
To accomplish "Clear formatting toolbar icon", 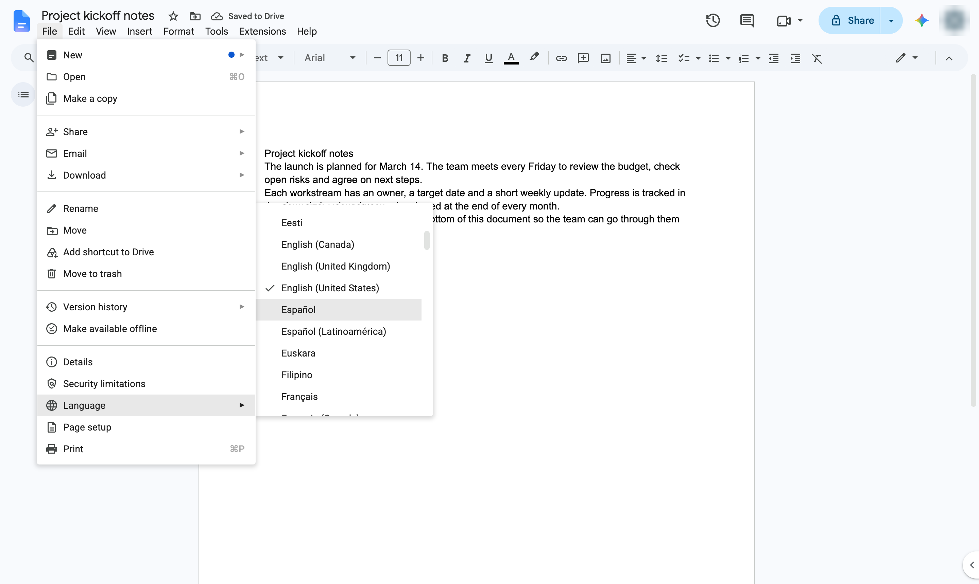I will [817, 58].
